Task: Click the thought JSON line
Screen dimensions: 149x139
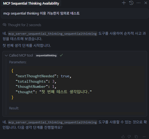Action: [x=54, y=92]
